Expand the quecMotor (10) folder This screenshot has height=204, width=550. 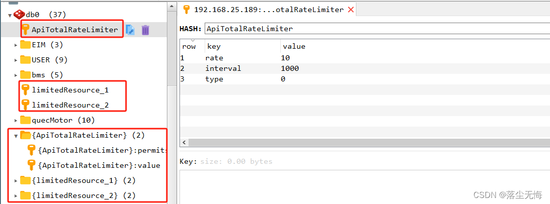pyautogui.click(x=16, y=121)
